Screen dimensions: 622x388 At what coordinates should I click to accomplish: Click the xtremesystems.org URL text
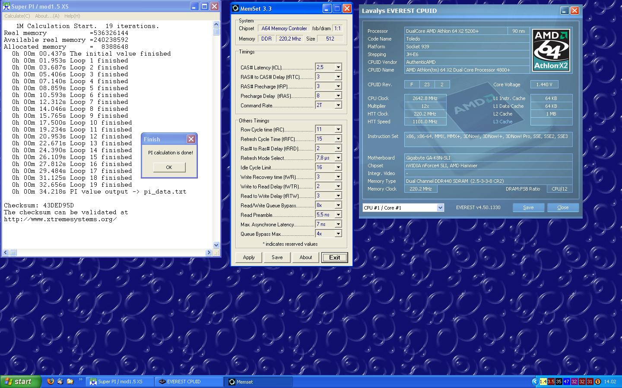[x=60, y=219]
